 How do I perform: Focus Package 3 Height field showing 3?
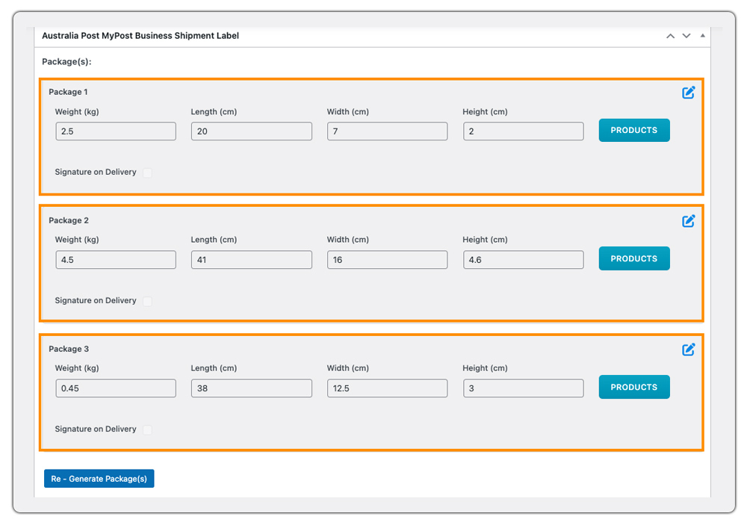523,388
